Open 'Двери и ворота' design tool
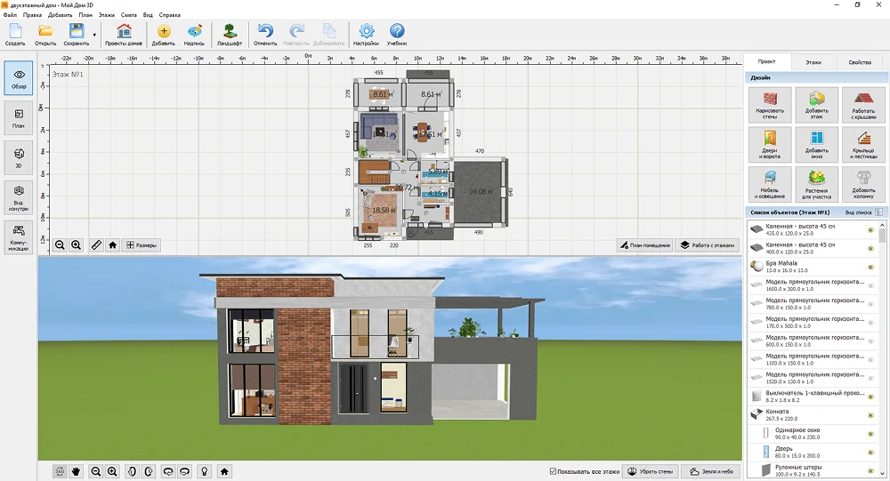 tap(771, 143)
